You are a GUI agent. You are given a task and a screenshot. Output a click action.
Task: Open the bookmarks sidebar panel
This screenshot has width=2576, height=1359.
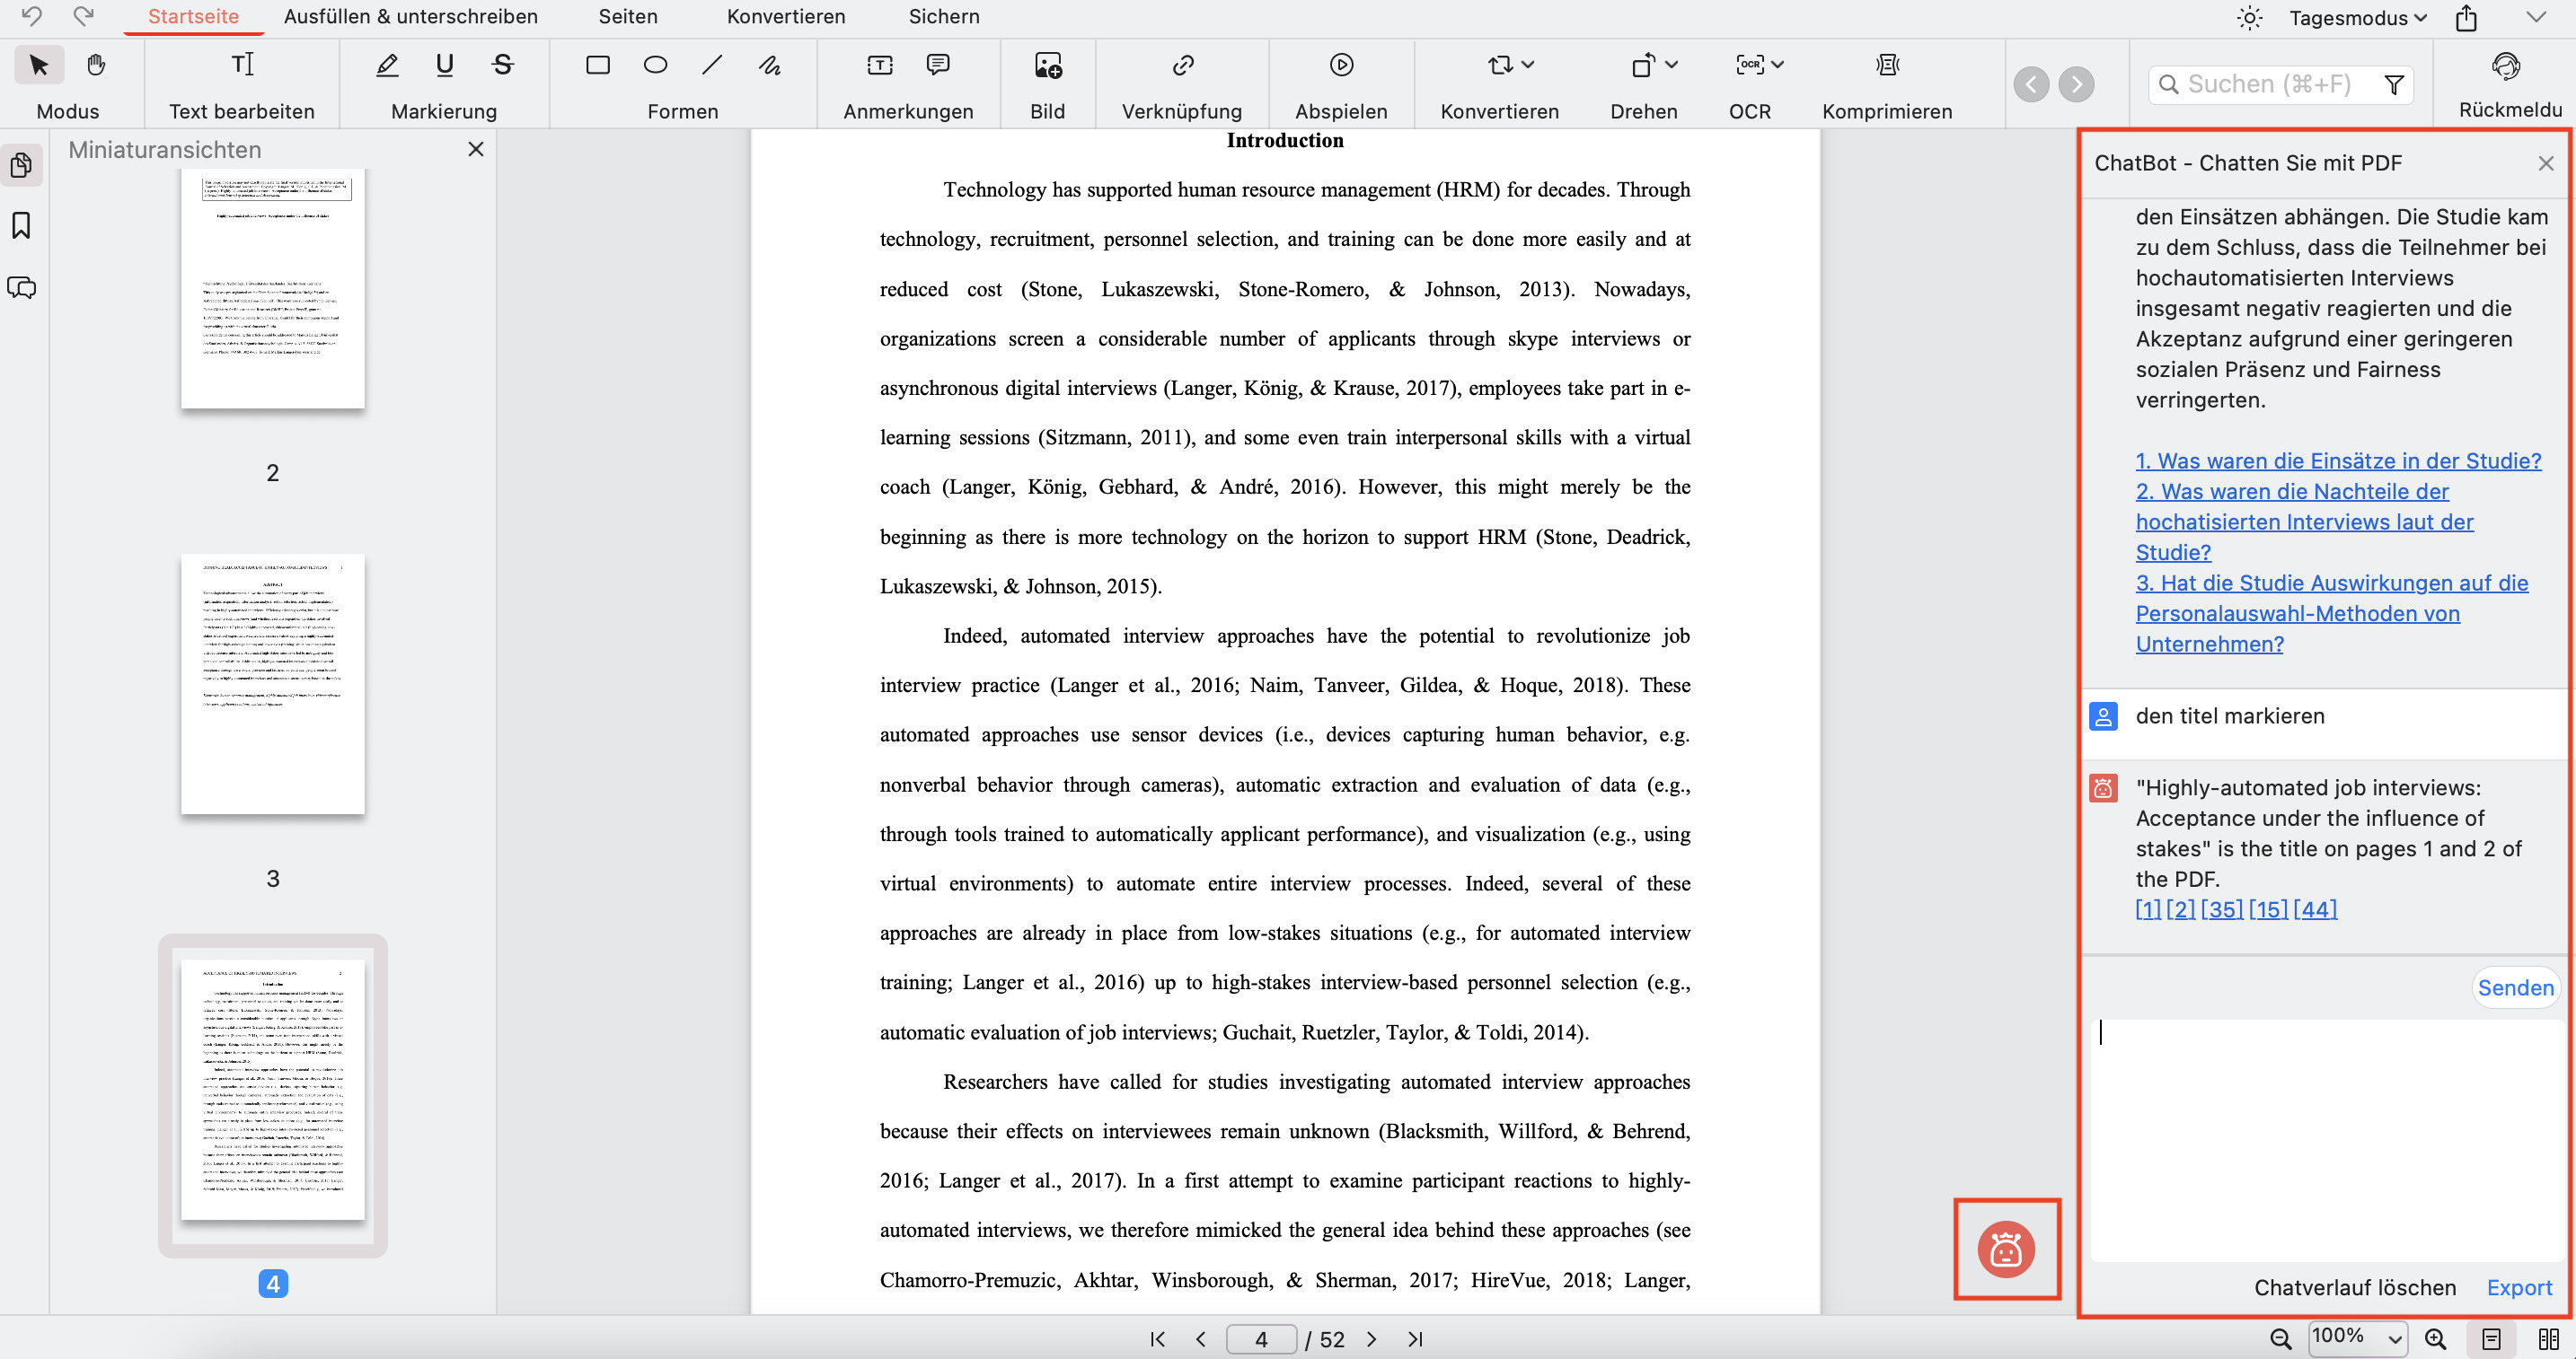pyautogui.click(x=21, y=226)
